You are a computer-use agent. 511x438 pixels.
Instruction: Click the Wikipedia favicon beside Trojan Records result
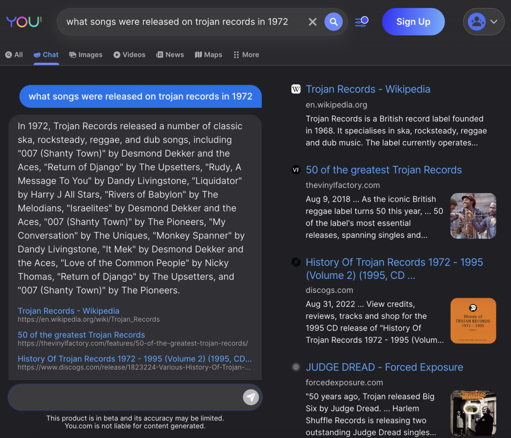coord(296,89)
